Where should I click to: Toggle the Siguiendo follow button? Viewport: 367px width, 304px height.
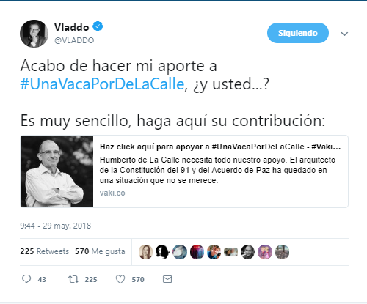pos(298,33)
